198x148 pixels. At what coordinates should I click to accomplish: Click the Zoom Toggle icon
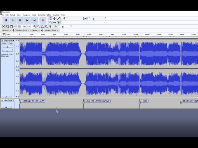(x=50, y=26)
